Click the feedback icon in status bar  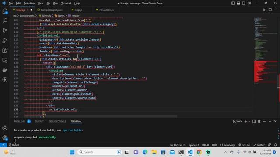click(x=269, y=145)
